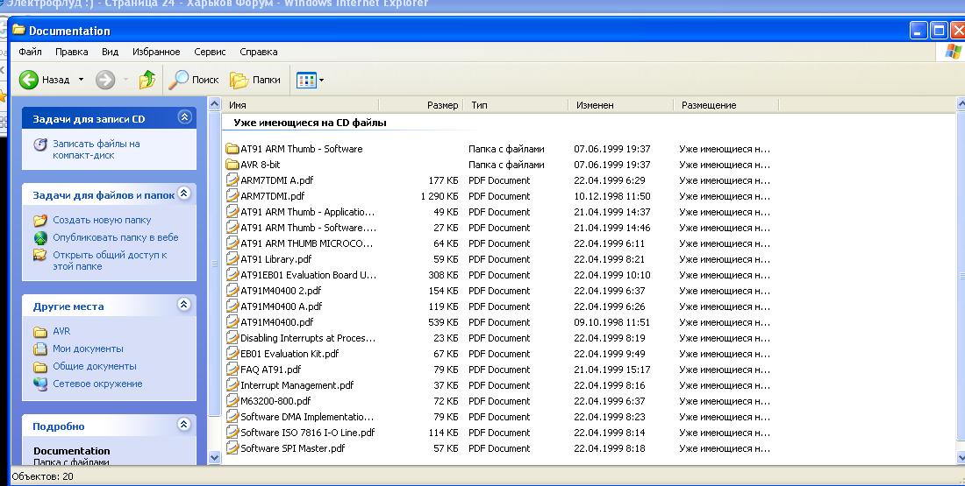Select the AVR 8-bit folder icon
This screenshot has height=486, width=965.
[232, 165]
